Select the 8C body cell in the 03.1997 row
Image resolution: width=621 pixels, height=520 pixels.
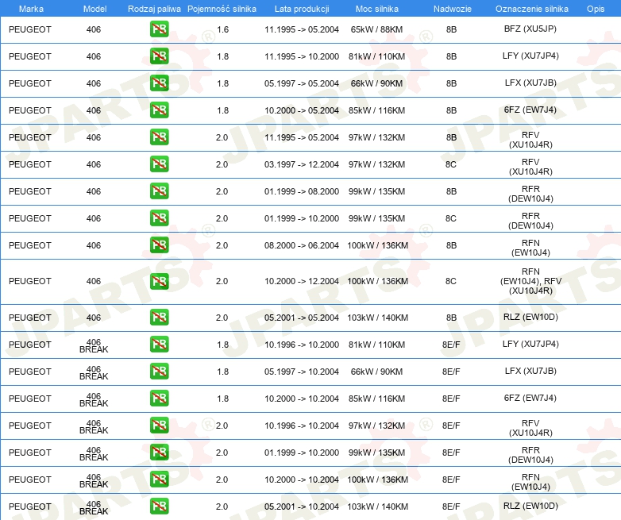click(451, 164)
